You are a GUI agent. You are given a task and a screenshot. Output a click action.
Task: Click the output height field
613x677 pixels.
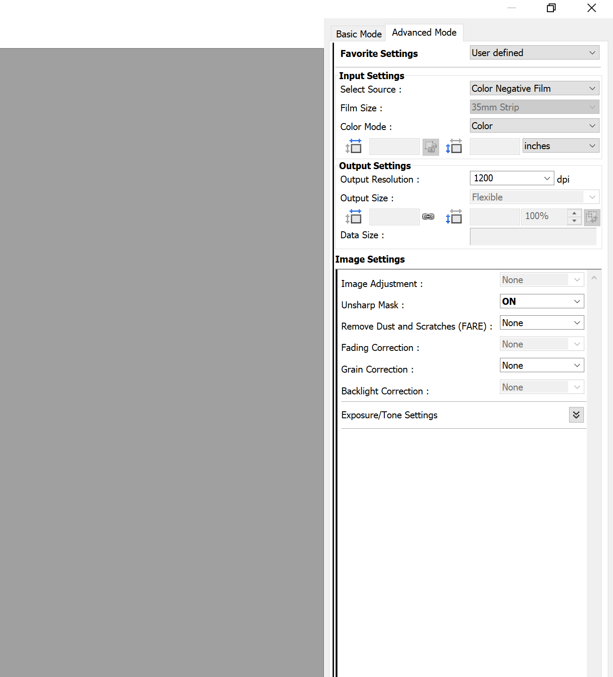click(495, 217)
